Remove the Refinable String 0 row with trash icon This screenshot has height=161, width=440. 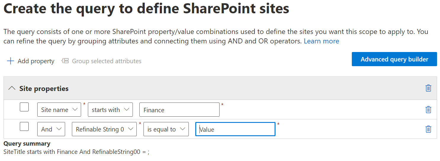(428, 129)
